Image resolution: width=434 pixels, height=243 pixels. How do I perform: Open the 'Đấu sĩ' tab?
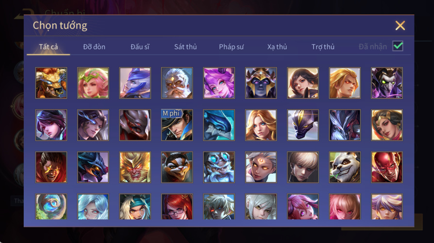click(x=140, y=46)
